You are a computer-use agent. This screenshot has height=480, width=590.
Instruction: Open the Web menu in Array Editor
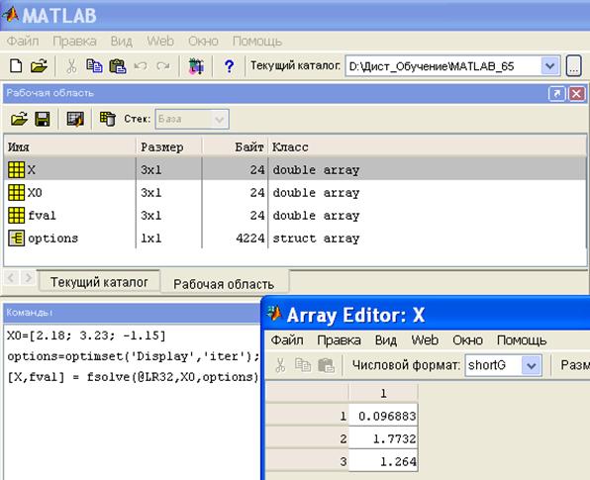425,340
